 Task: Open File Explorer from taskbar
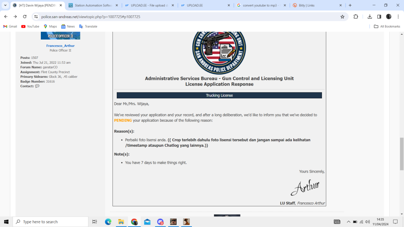(121, 222)
